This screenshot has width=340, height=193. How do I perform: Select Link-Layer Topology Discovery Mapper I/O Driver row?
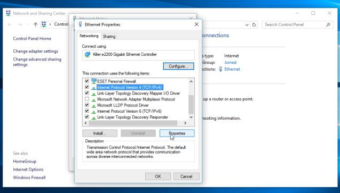tap(139, 93)
